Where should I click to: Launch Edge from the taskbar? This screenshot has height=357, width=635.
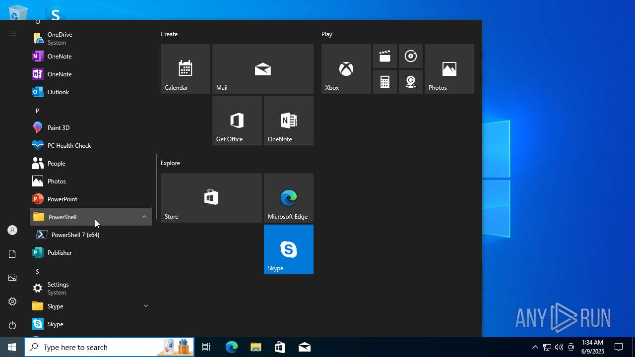(x=232, y=347)
